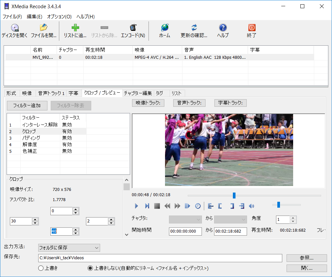Image resolution: width=332 pixels, height=277 pixels.
Task: Switch to the 音声トラック 1 tab
Action: click(x=51, y=93)
